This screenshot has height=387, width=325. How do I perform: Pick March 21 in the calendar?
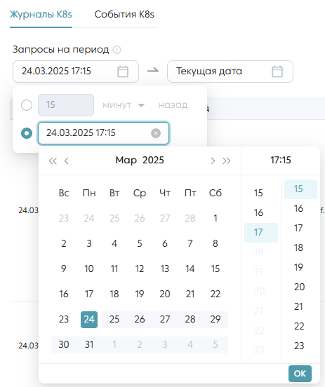coord(190,294)
